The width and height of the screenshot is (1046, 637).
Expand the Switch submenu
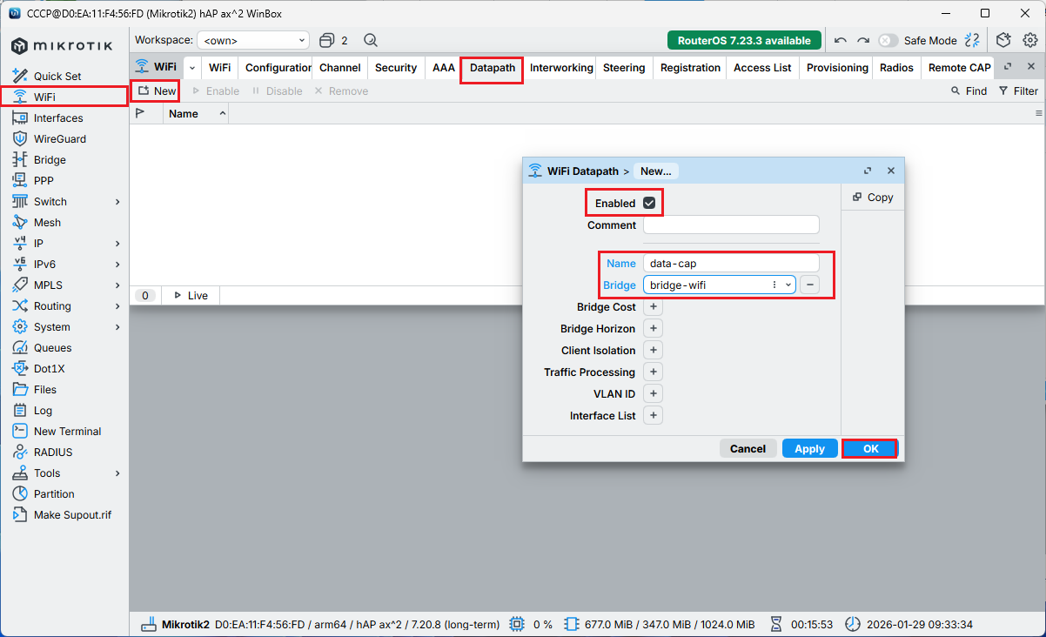(117, 202)
